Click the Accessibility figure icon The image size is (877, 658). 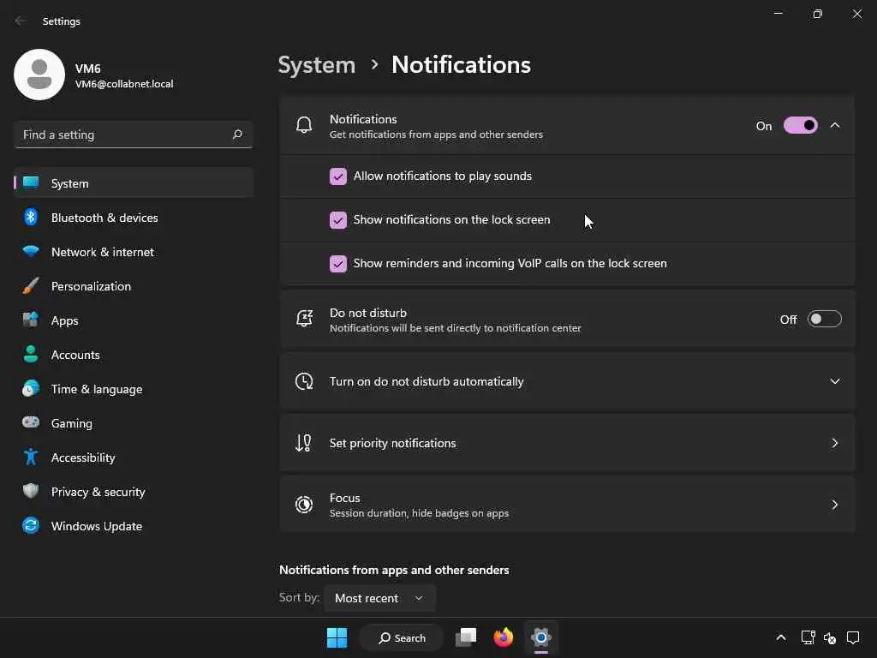(x=31, y=458)
